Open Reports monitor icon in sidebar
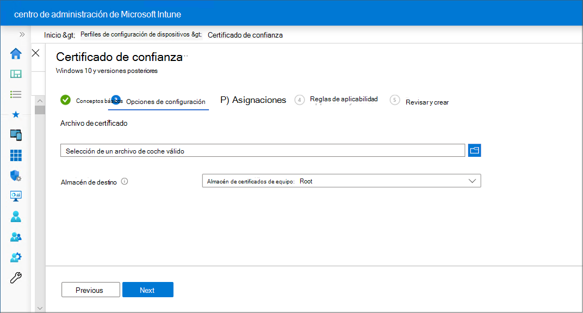583x313 pixels. pyautogui.click(x=16, y=196)
